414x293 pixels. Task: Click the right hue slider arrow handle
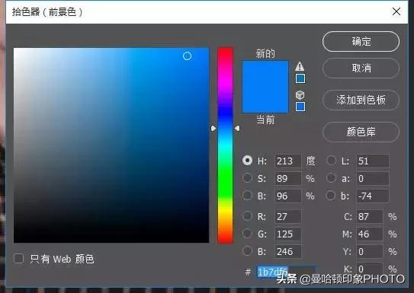pyautogui.click(x=237, y=129)
